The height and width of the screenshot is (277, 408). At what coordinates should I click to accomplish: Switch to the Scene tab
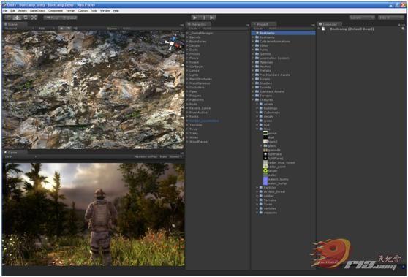click(15, 24)
